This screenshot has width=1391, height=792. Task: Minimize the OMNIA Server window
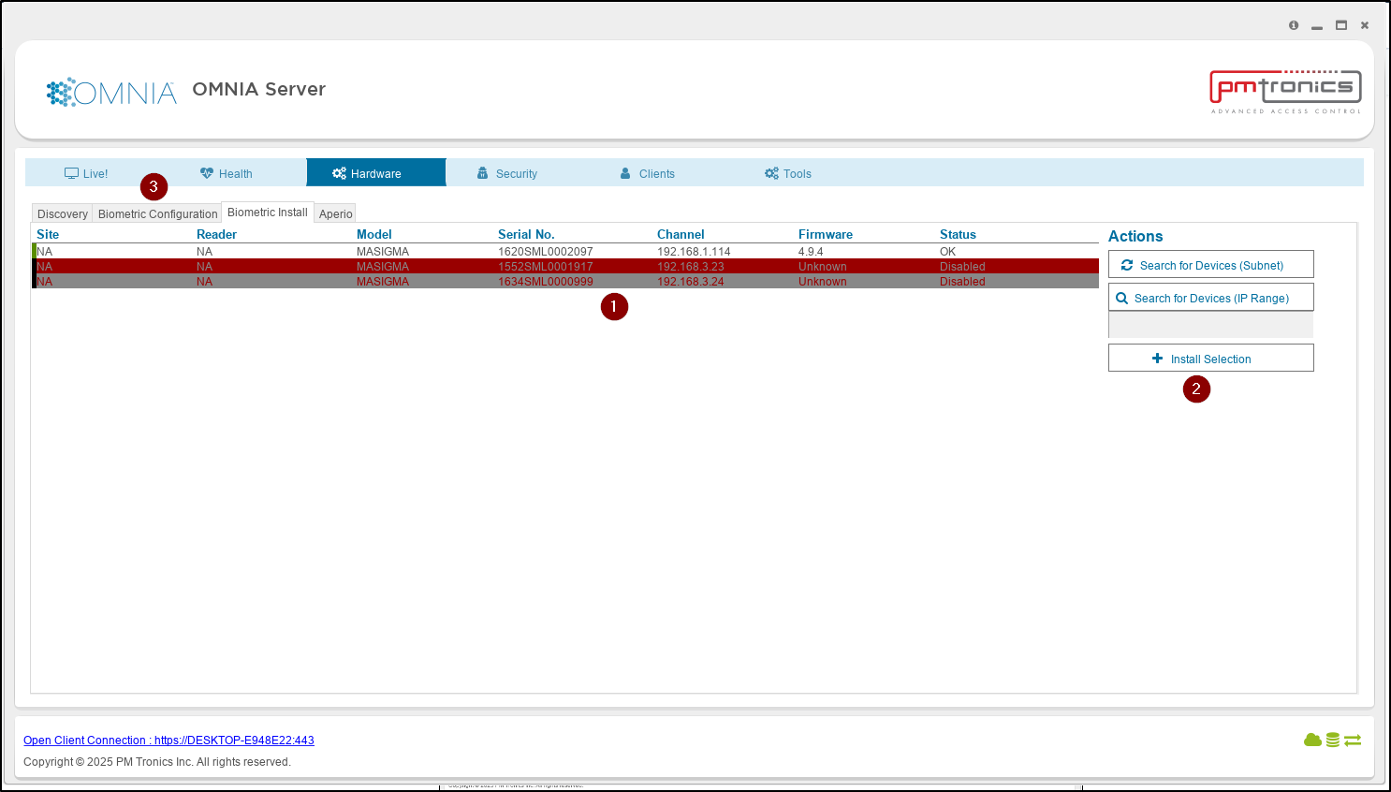click(1317, 26)
